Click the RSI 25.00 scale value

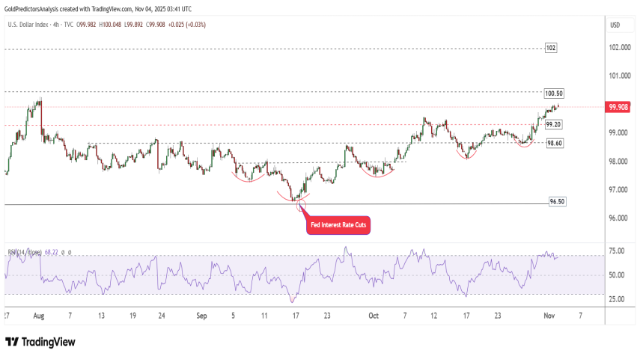click(x=618, y=300)
